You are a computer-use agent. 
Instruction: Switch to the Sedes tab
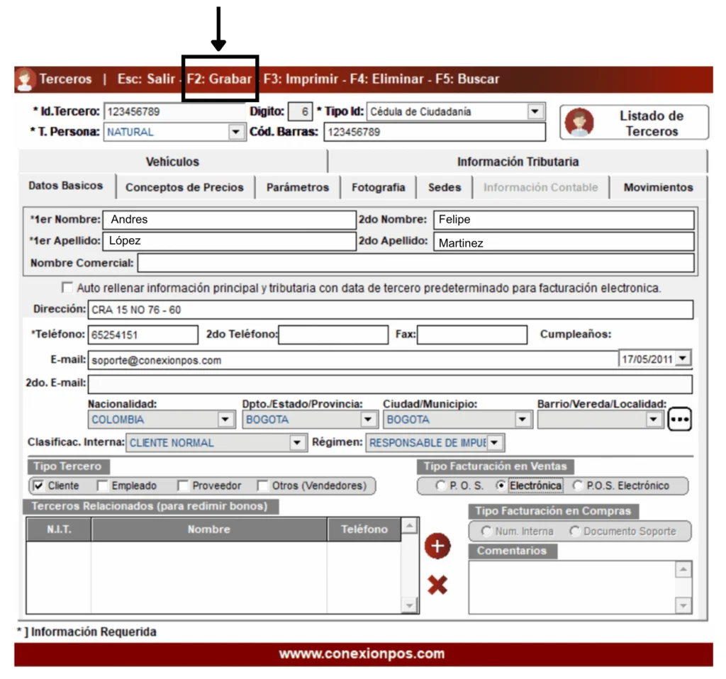point(445,187)
